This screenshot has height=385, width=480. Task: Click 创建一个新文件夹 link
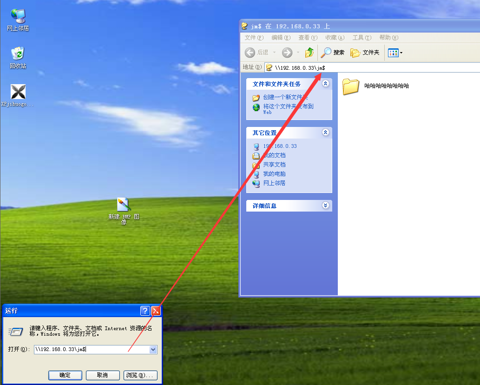coord(285,97)
